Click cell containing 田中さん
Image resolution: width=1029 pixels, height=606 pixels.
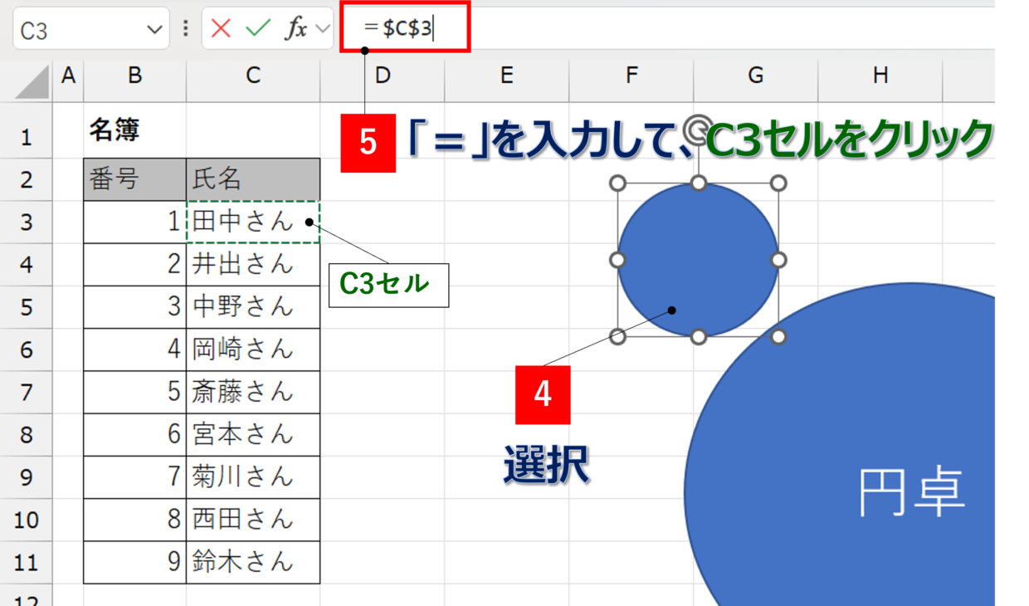[253, 222]
